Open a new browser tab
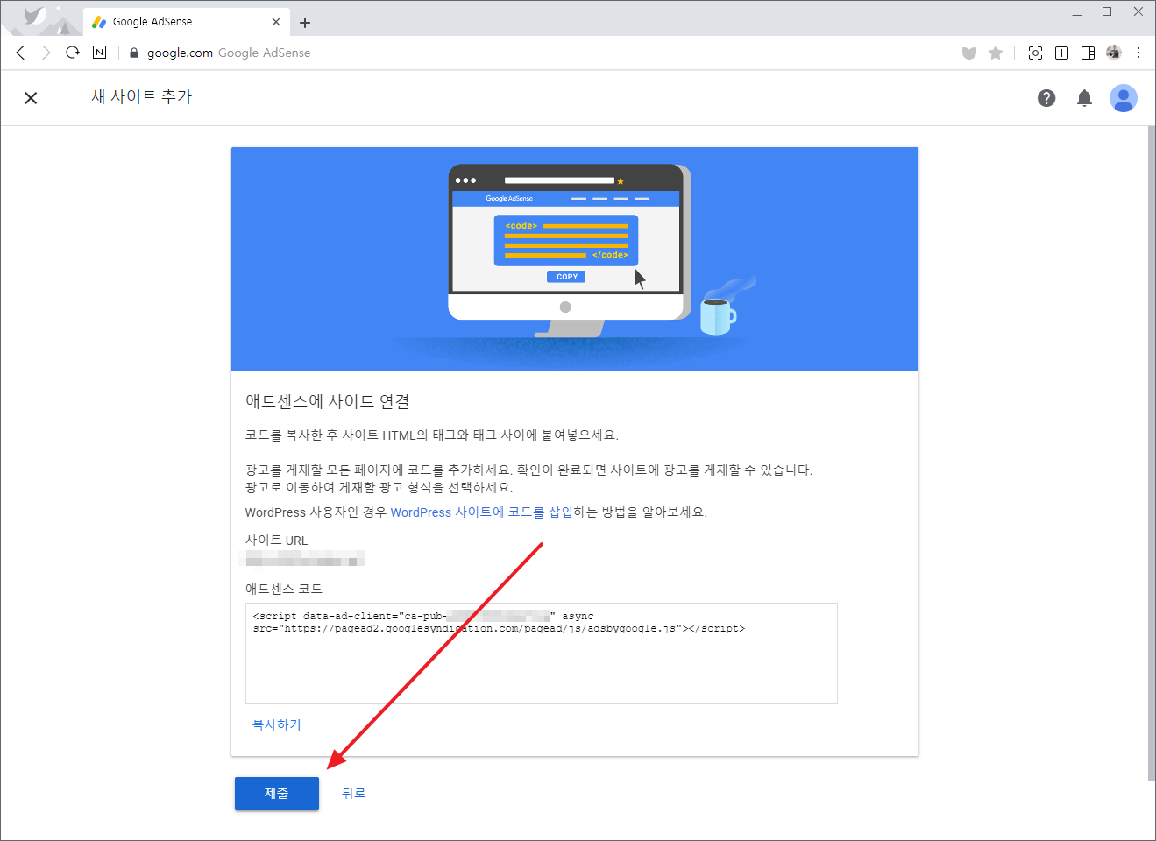 pos(305,22)
